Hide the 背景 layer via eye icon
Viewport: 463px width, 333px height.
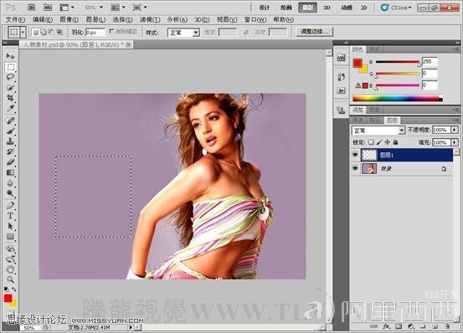point(355,168)
